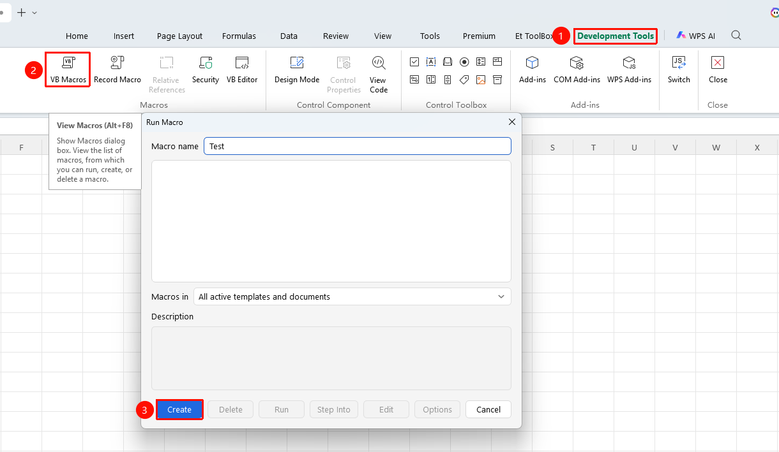
Task: Cancel the Run Macro dialog
Action: [x=488, y=409]
